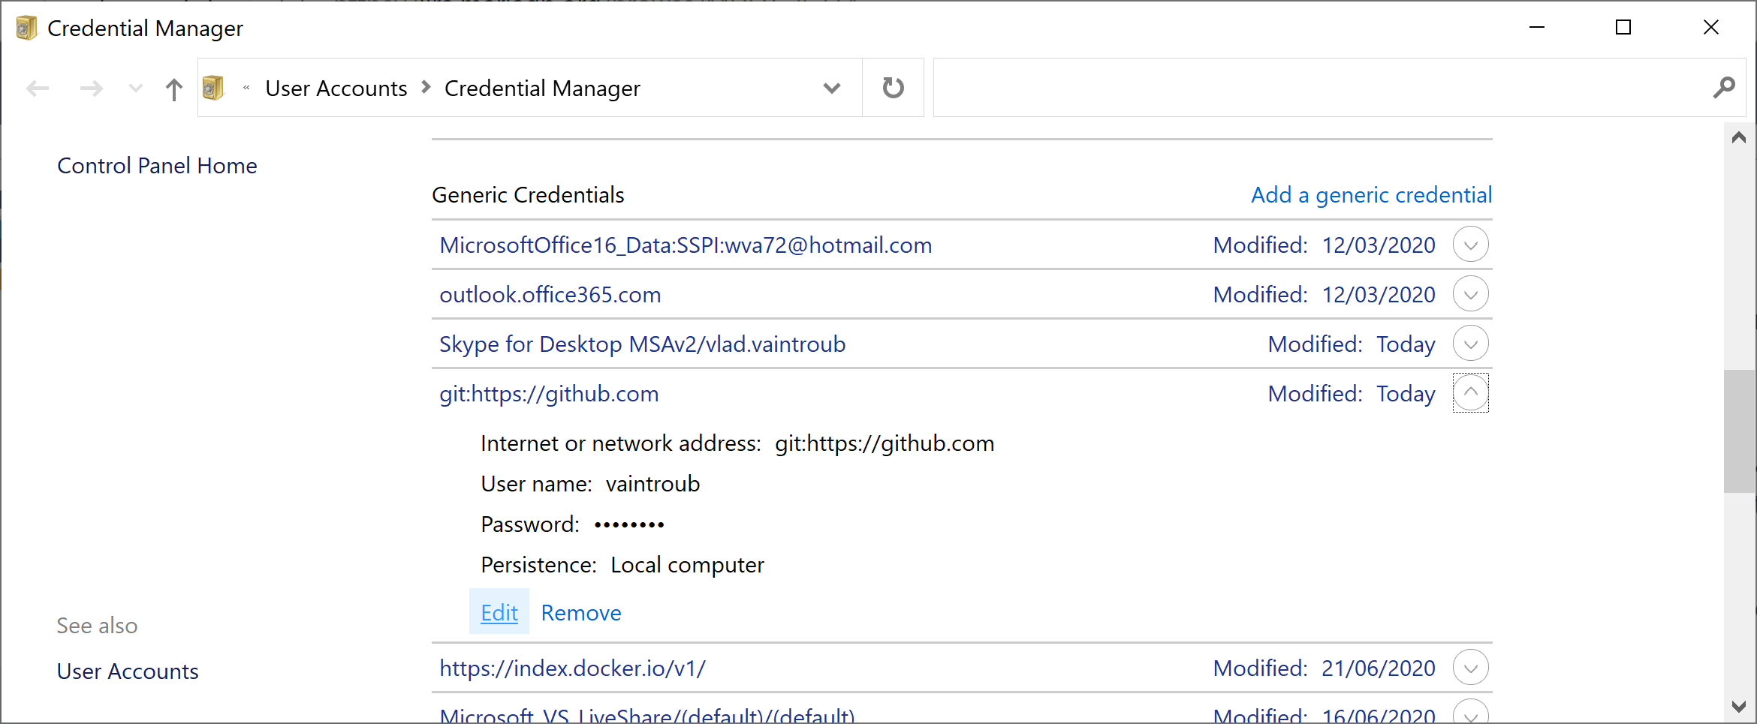Expand the Skype for Desktop credential
Image resolution: width=1757 pixels, height=724 pixels.
point(1470,344)
